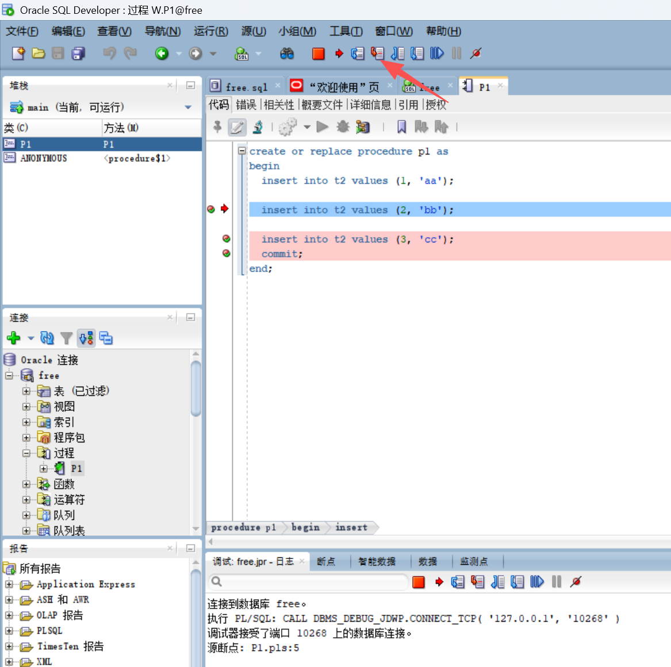Click Refresh connections icon
671x667 pixels.
(x=47, y=338)
